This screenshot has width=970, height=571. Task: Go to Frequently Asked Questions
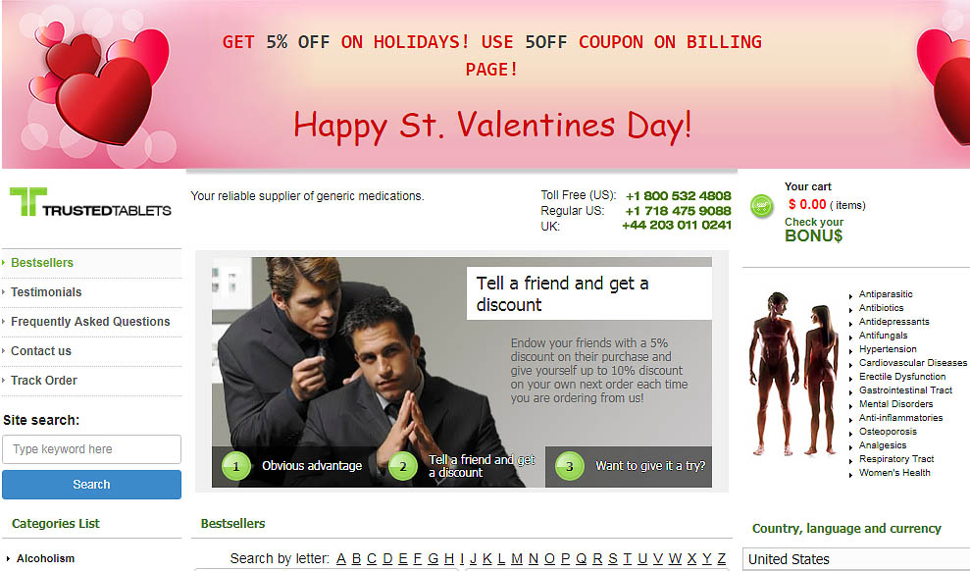click(x=90, y=322)
